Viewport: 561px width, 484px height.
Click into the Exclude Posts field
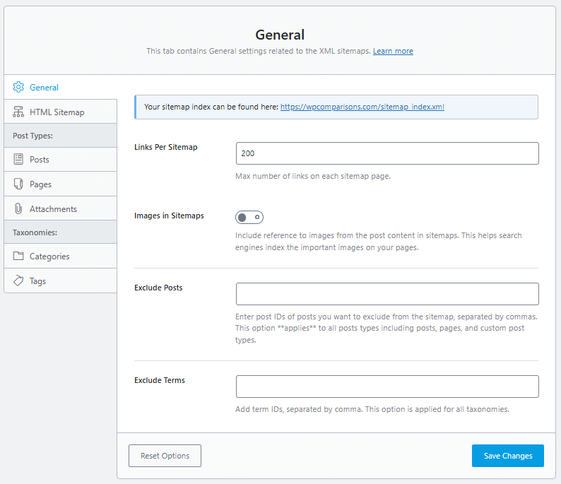387,294
